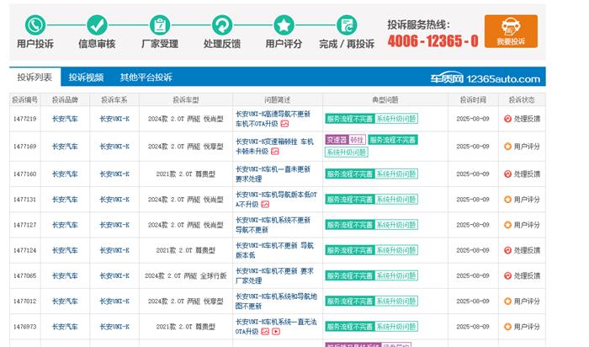Click the 厂家受理 clipboard icon

point(159,24)
